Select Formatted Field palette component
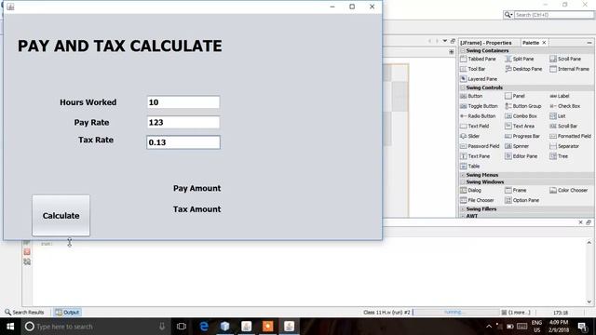Image resolution: width=596 pixels, height=335 pixels. (x=570, y=136)
